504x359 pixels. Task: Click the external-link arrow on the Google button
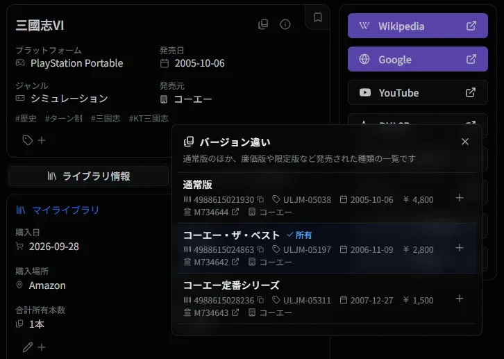[471, 59]
